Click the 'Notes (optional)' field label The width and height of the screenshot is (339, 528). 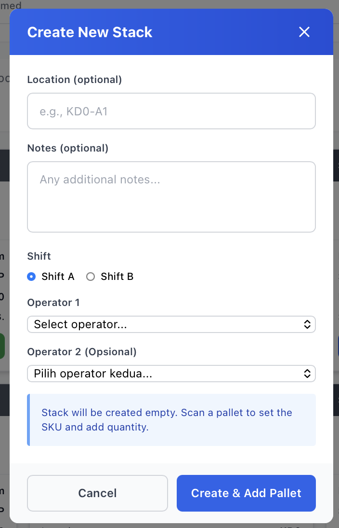pyautogui.click(x=68, y=148)
